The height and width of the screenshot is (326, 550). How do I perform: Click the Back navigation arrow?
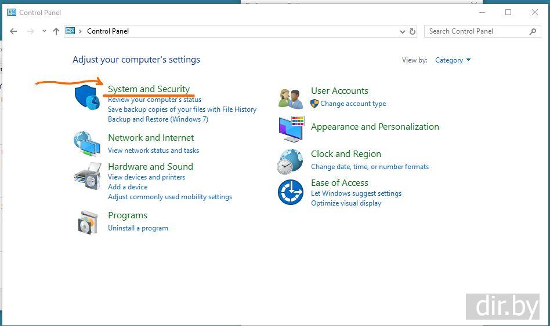click(14, 31)
